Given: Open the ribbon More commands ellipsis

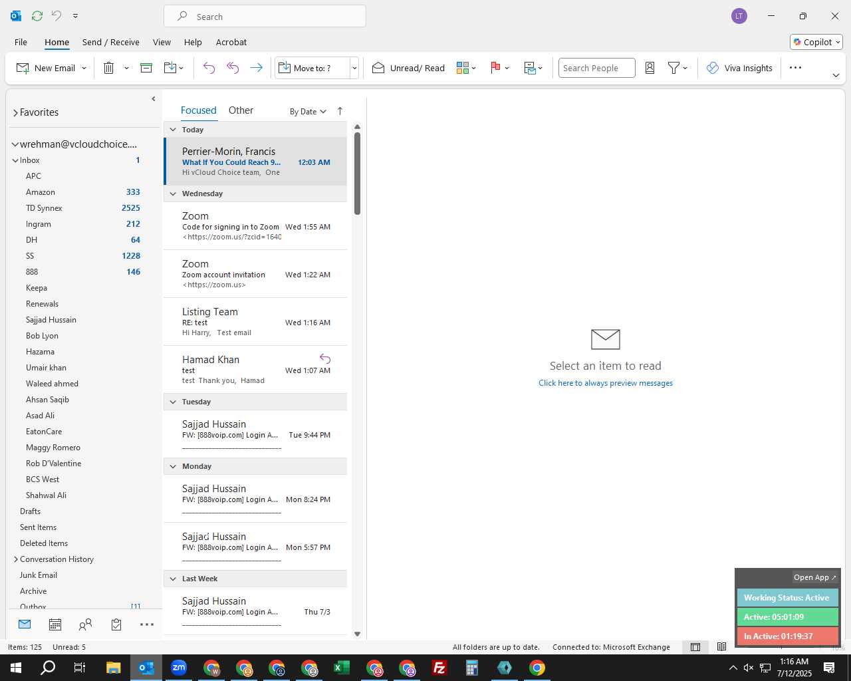Looking at the screenshot, I should coord(795,68).
